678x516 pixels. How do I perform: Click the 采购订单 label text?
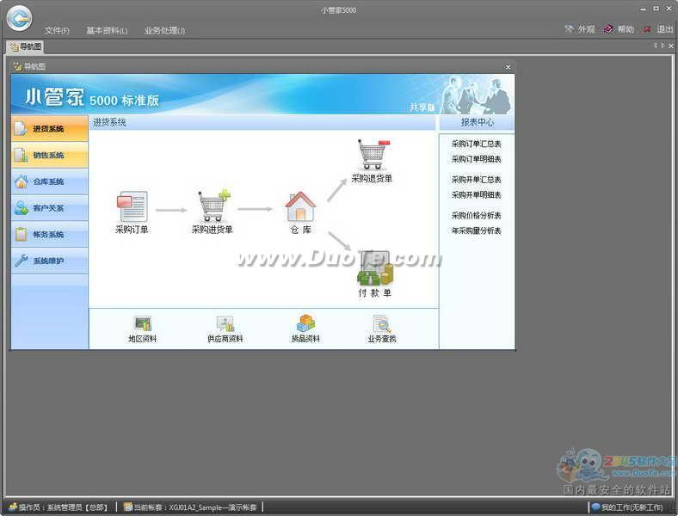click(132, 230)
